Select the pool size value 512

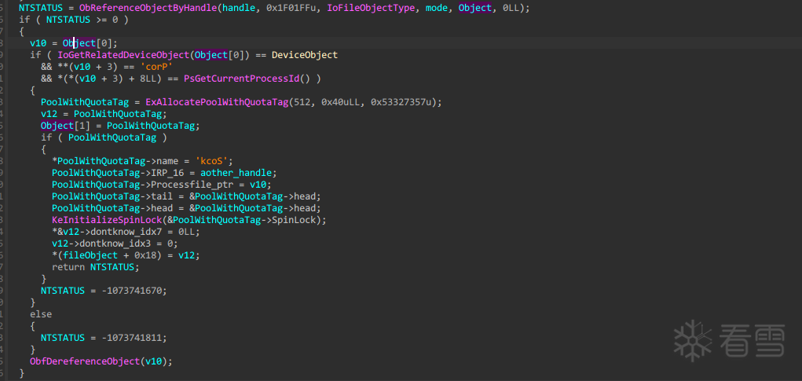302,102
